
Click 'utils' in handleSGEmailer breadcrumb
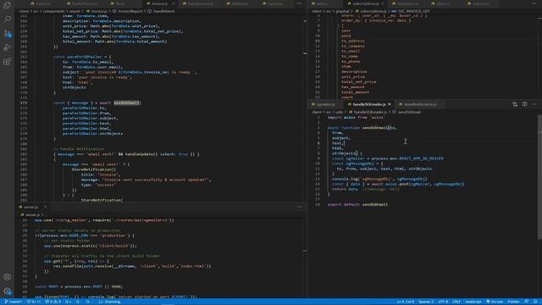(x=339, y=112)
